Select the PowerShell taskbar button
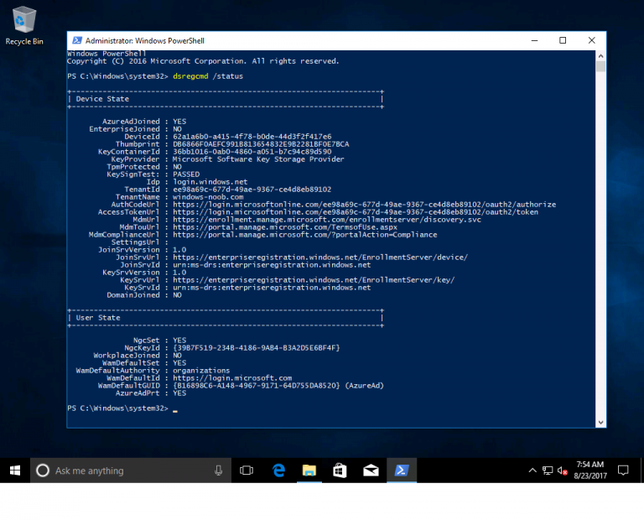This screenshot has height=520, width=644. [402, 471]
